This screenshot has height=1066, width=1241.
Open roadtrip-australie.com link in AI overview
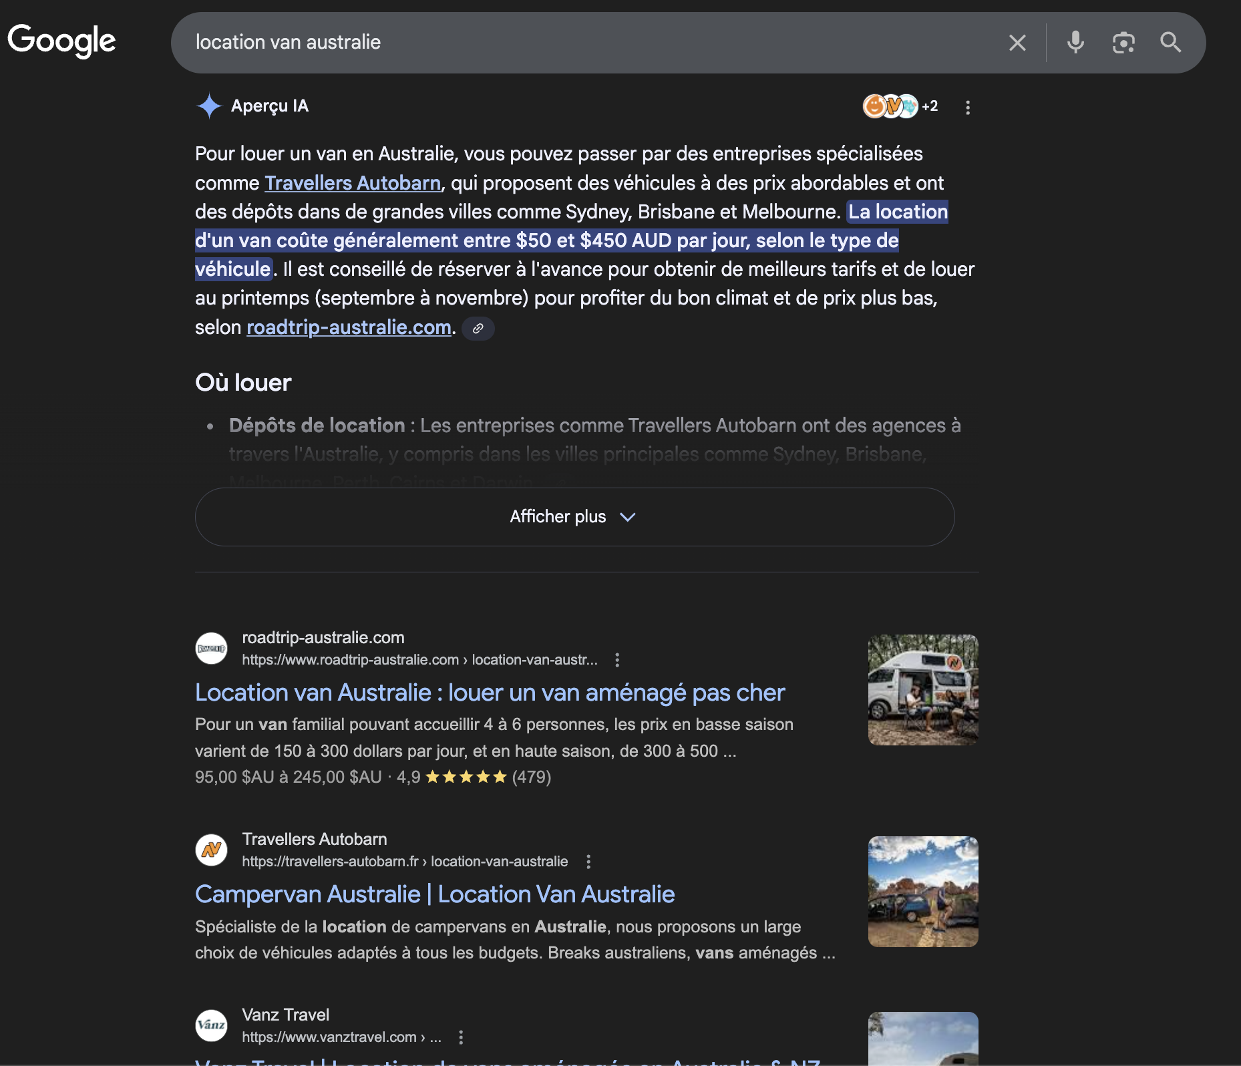pyautogui.click(x=349, y=327)
